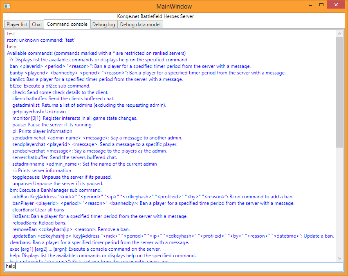Click the MainWindow application icon in title bar
The width and height of the screenshot is (348, 276).
(x=7, y=6)
